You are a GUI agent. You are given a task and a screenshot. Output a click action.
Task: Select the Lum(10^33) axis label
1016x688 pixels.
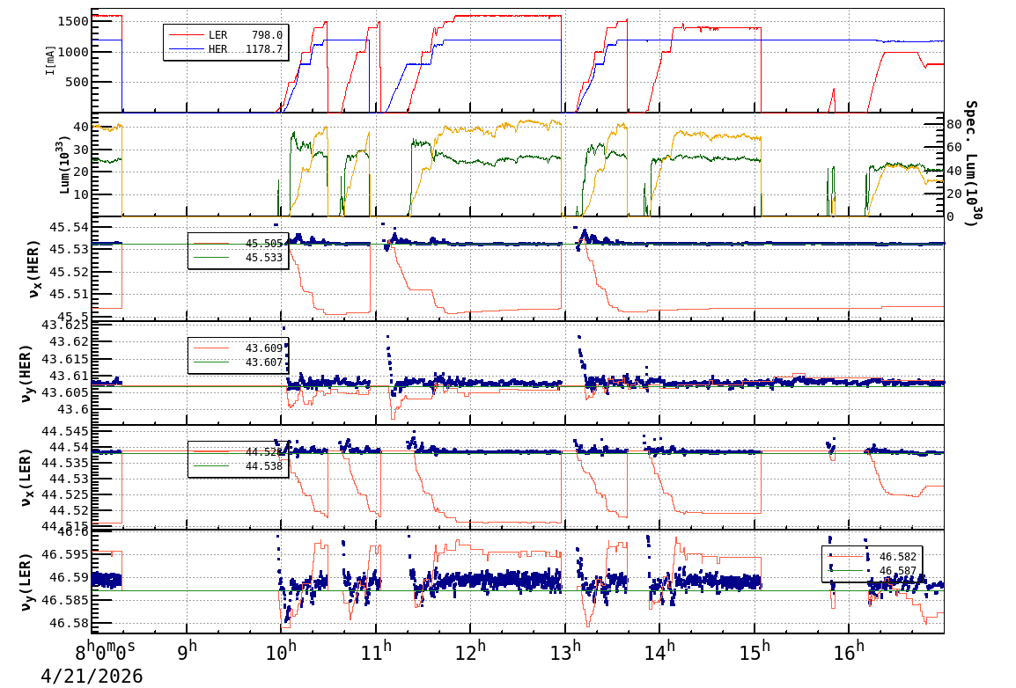pyautogui.click(x=64, y=165)
